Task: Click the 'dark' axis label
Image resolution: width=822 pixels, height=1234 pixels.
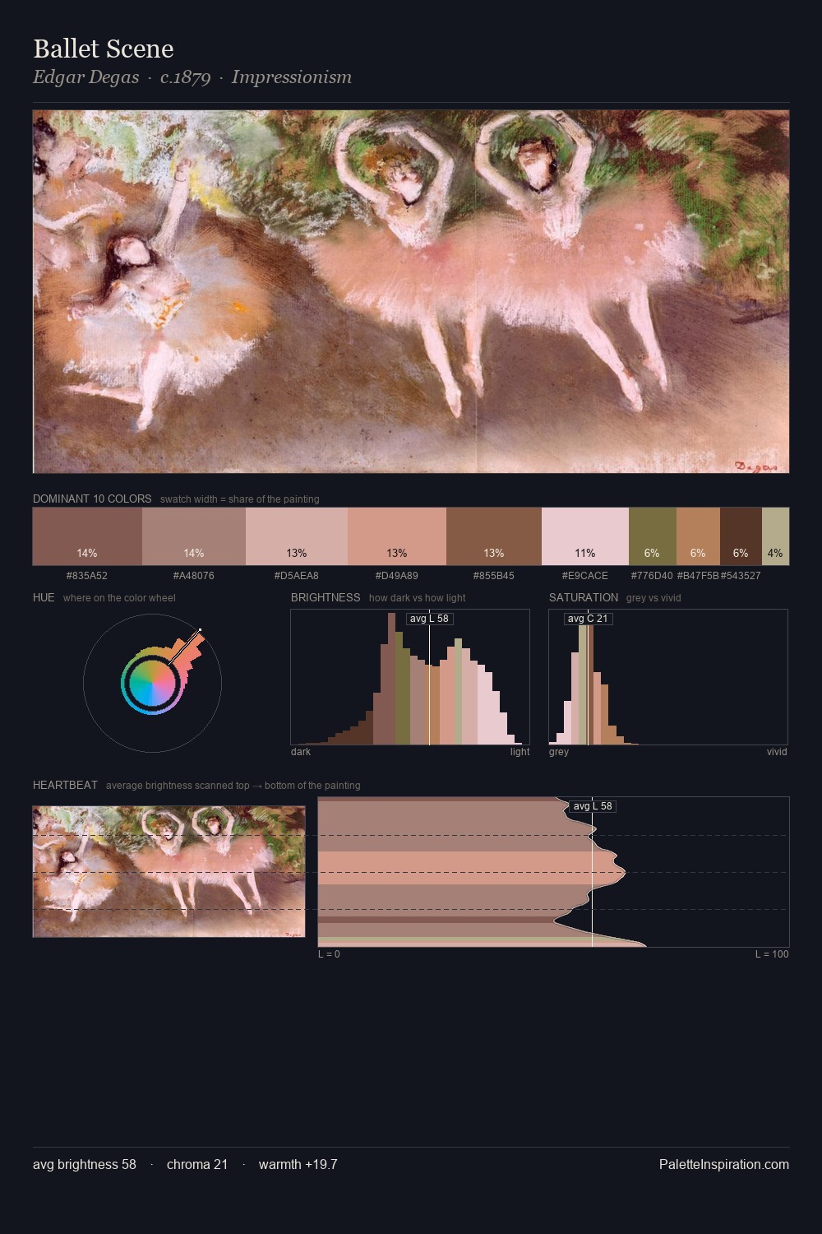Action: (301, 752)
